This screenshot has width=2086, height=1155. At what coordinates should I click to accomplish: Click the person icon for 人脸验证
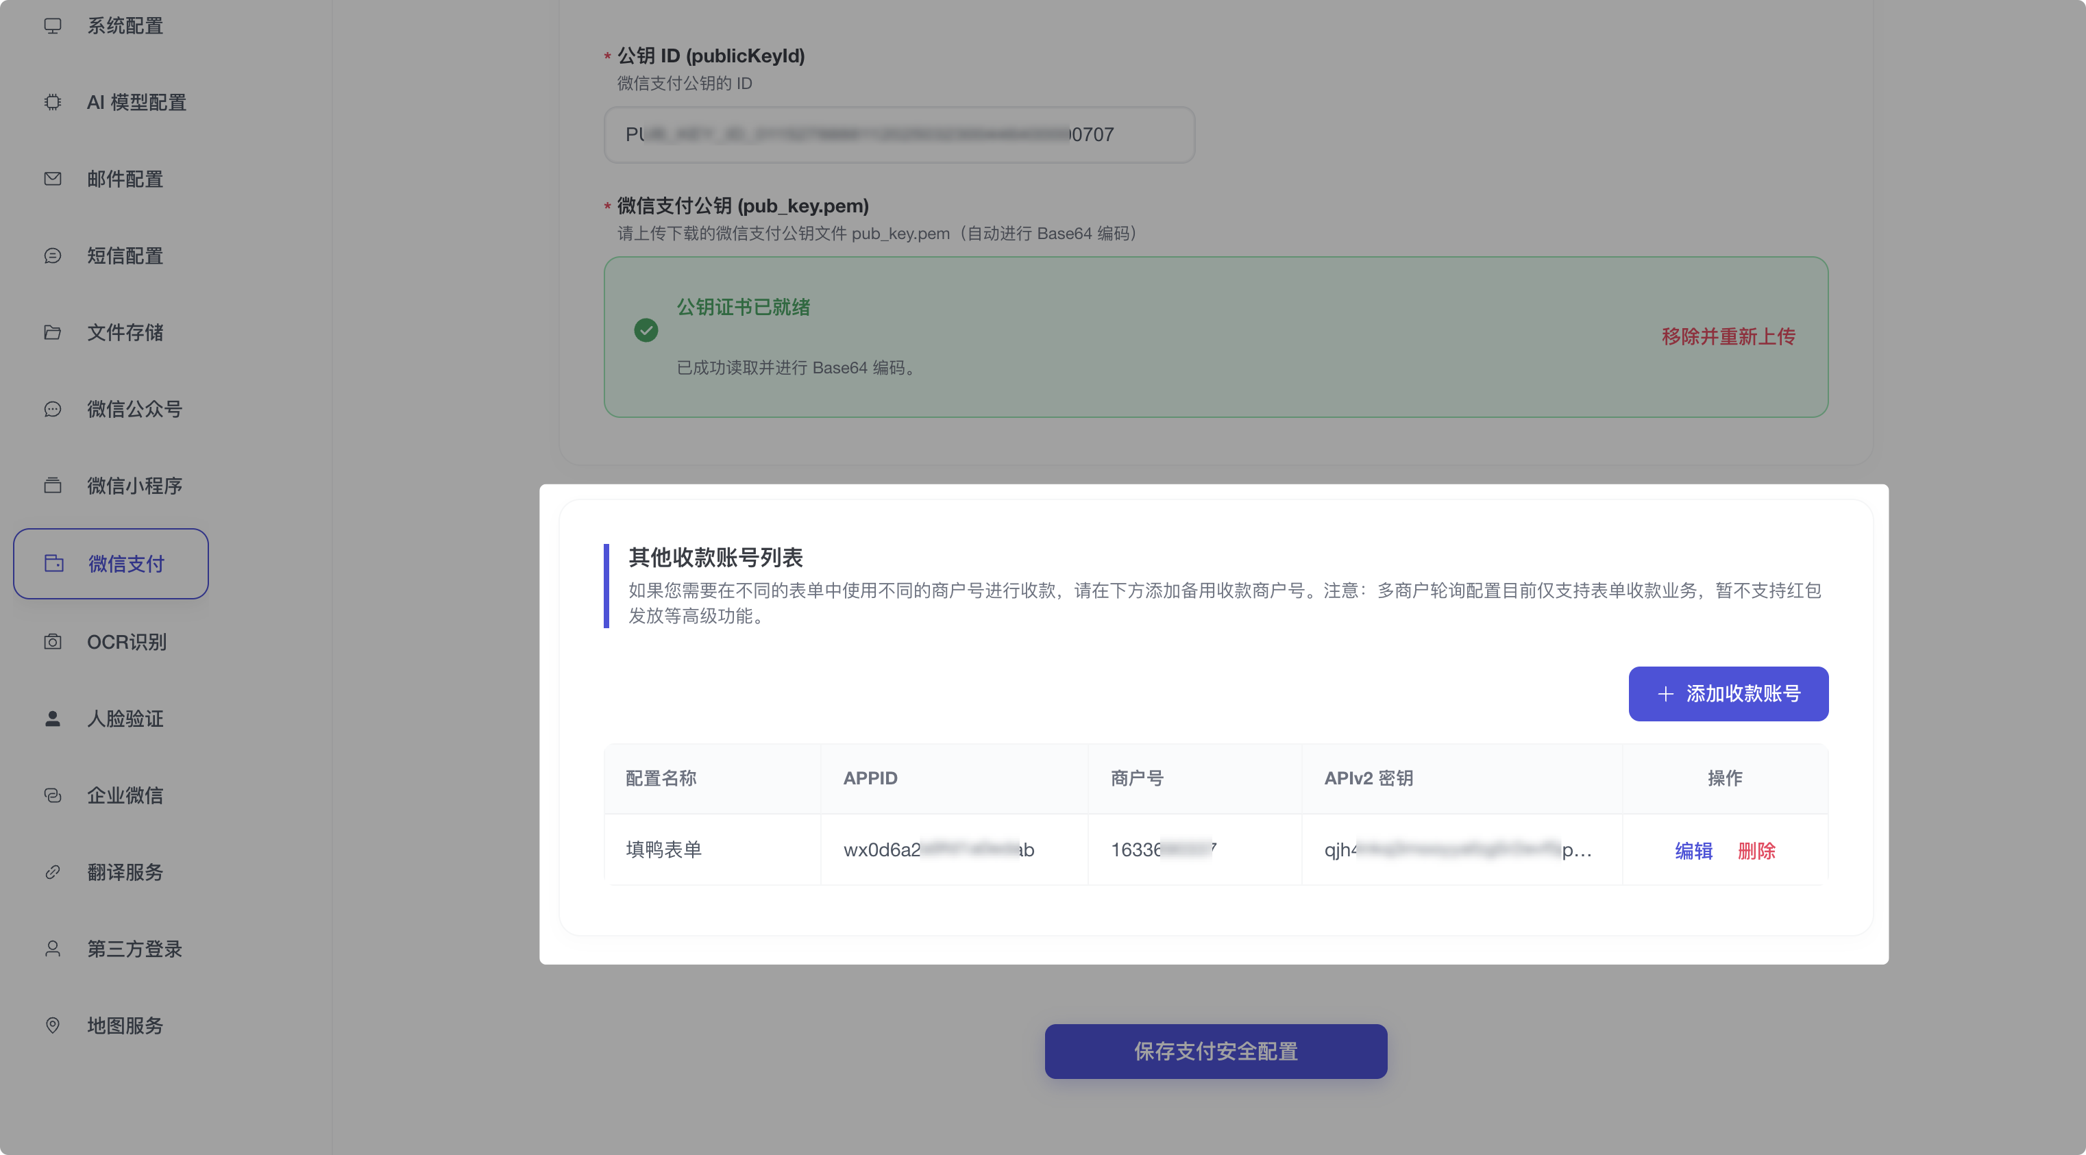click(x=53, y=719)
